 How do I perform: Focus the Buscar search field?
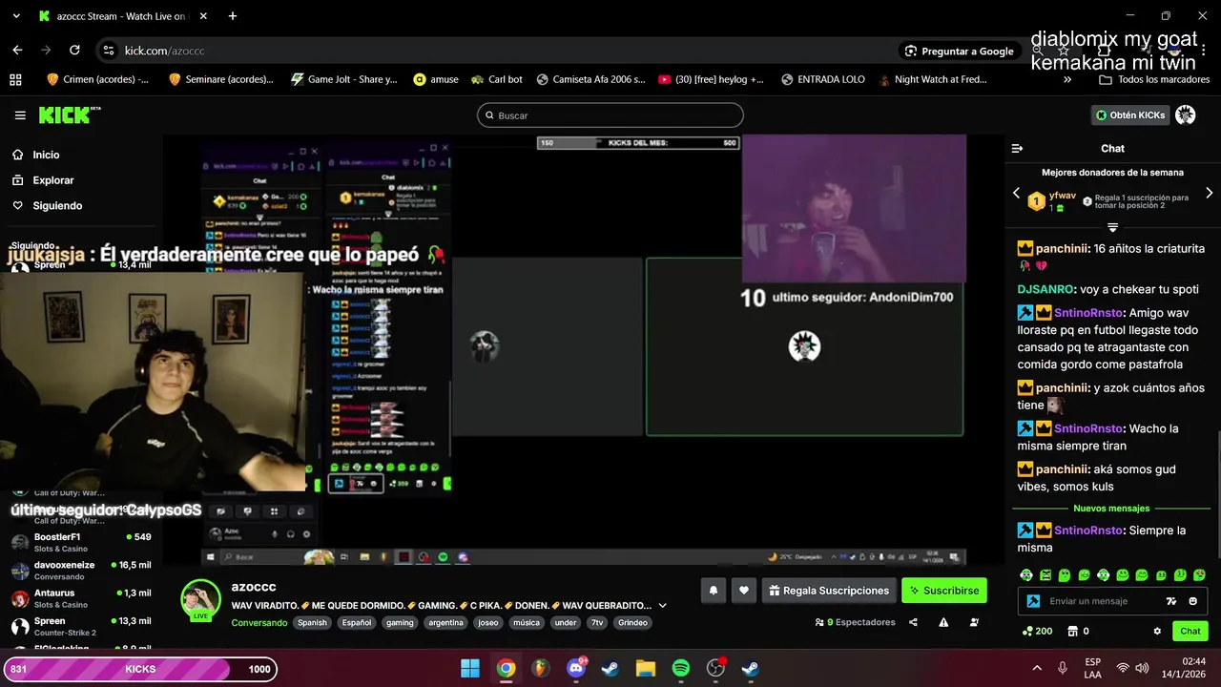tap(610, 115)
